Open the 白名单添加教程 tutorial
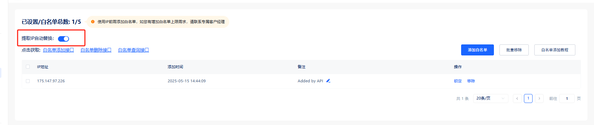This screenshot has height=125, width=594. pyautogui.click(x=555, y=50)
